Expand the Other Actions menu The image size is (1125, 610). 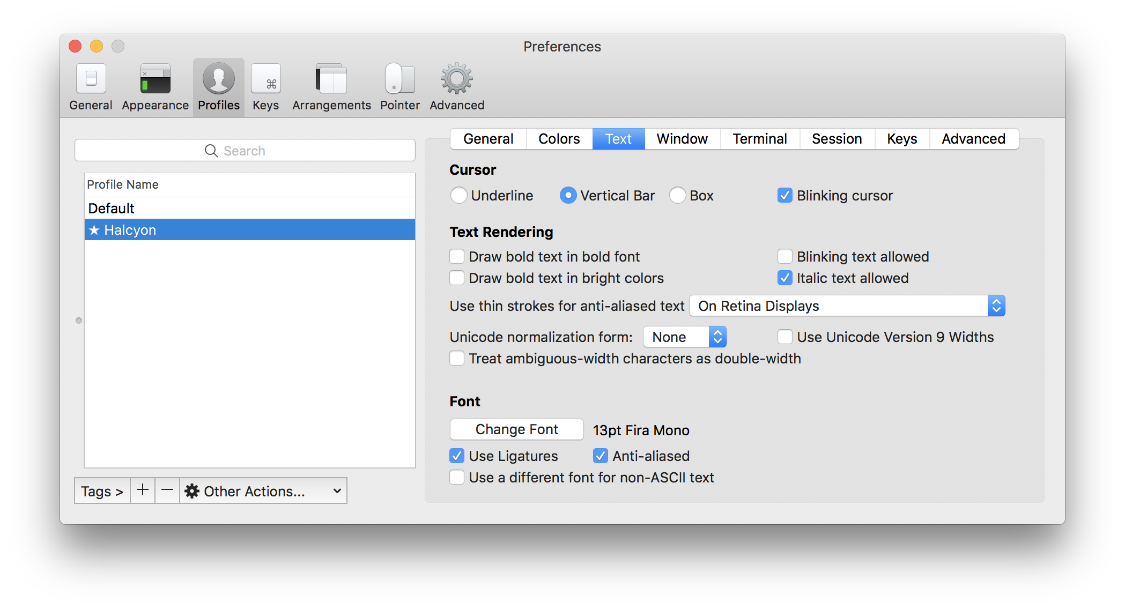click(x=263, y=491)
